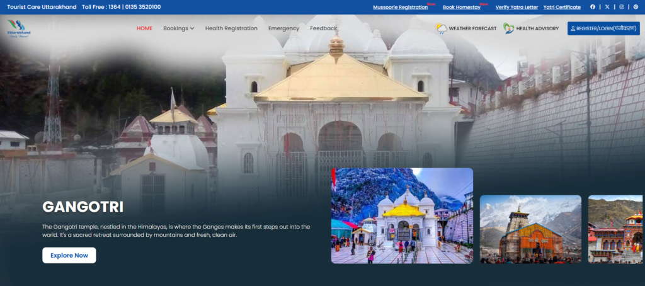This screenshot has height=286, width=645.
Task: Open the Book Homestay link
Action: [x=462, y=7]
